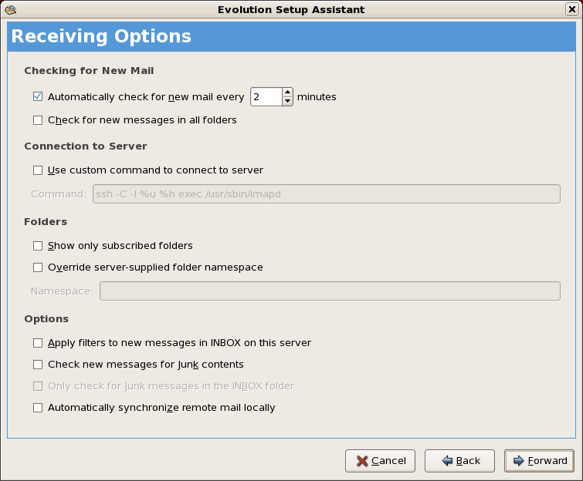This screenshot has height=481, width=583.
Task: Disable automatic new mail checking
Action: point(38,97)
